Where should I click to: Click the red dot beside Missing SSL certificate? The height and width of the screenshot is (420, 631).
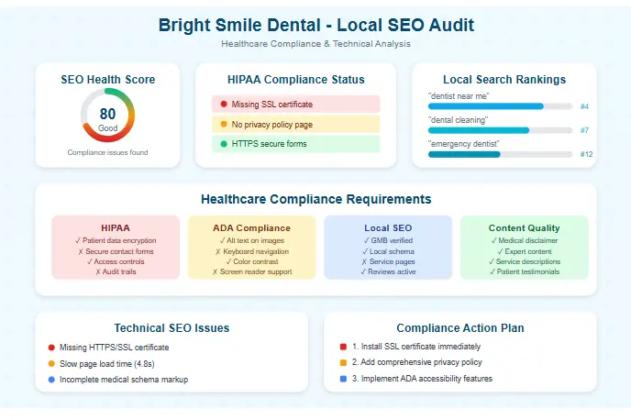point(223,105)
